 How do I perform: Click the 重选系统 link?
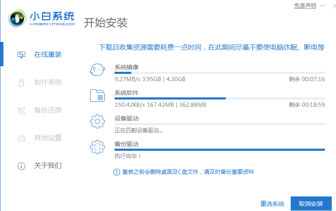(x=272, y=203)
